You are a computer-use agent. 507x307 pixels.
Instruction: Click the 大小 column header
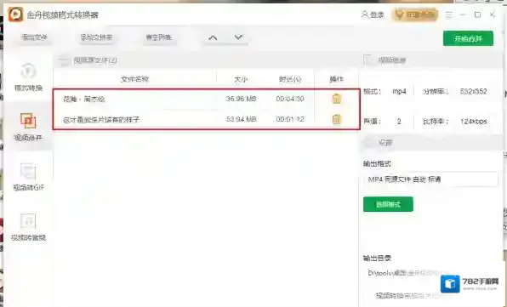[241, 79]
